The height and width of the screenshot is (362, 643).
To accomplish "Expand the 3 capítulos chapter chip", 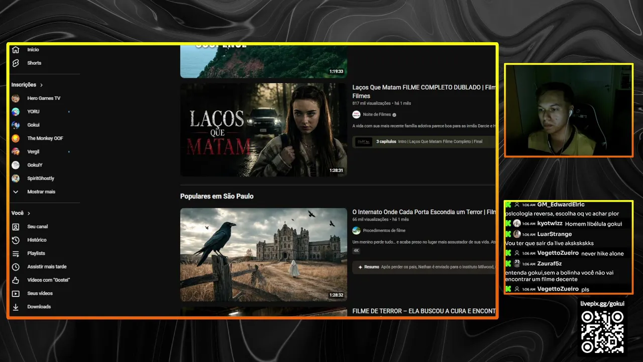I will tap(424, 142).
